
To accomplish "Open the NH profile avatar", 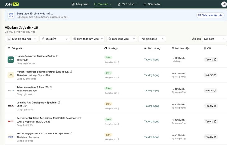I will tap(224, 4).
